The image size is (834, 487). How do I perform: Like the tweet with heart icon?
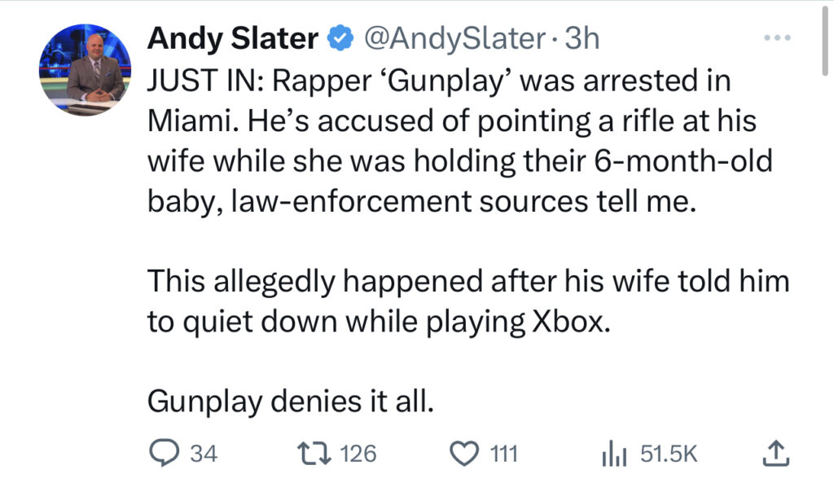click(x=463, y=454)
